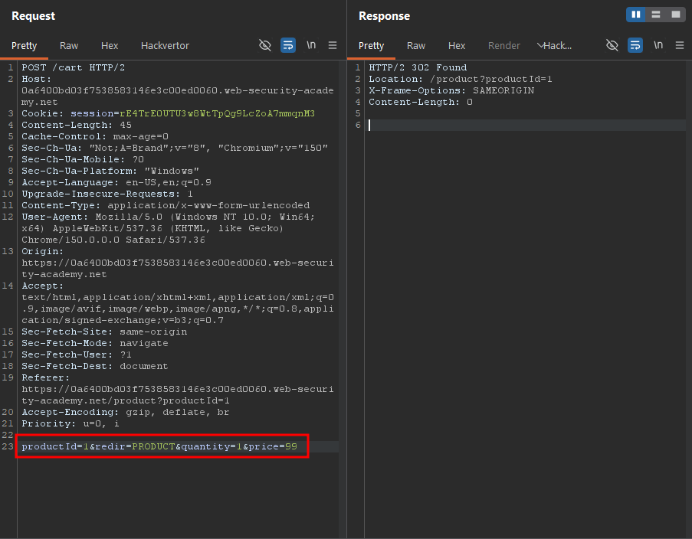
Task: Switch to Hex tab in Request panel
Action: [x=110, y=46]
